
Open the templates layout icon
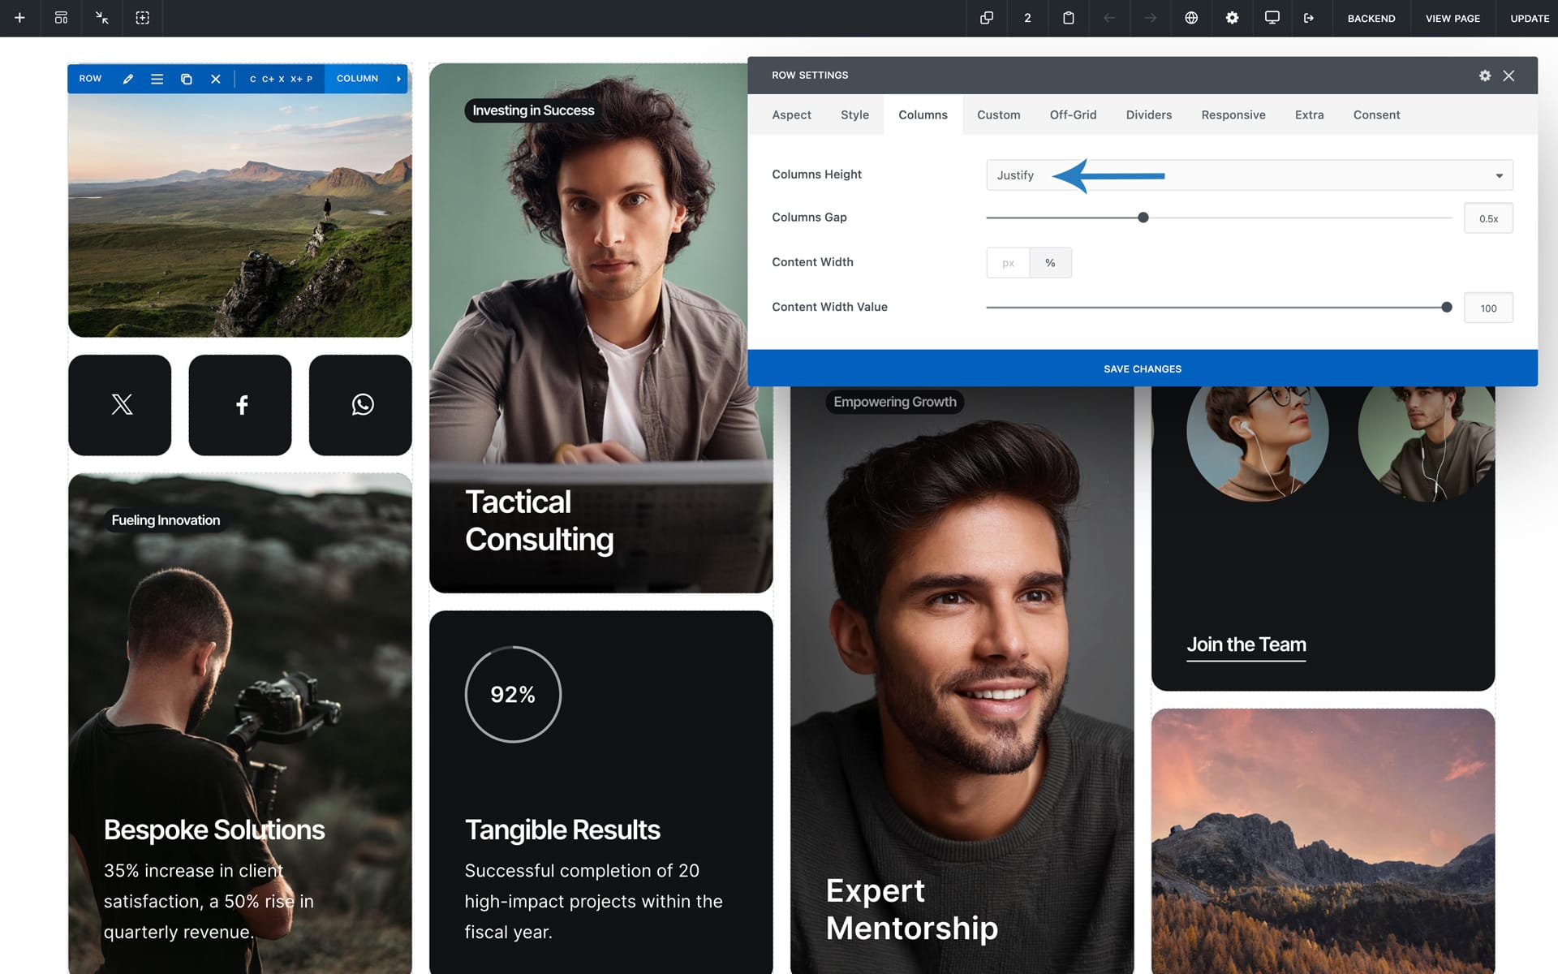tap(61, 18)
